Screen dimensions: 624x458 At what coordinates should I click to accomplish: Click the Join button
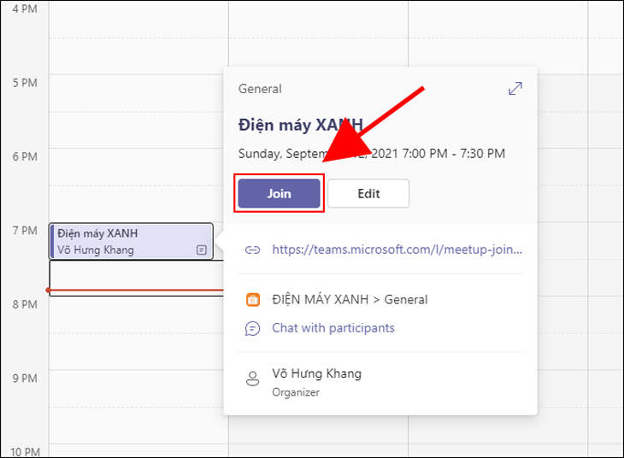(x=279, y=193)
